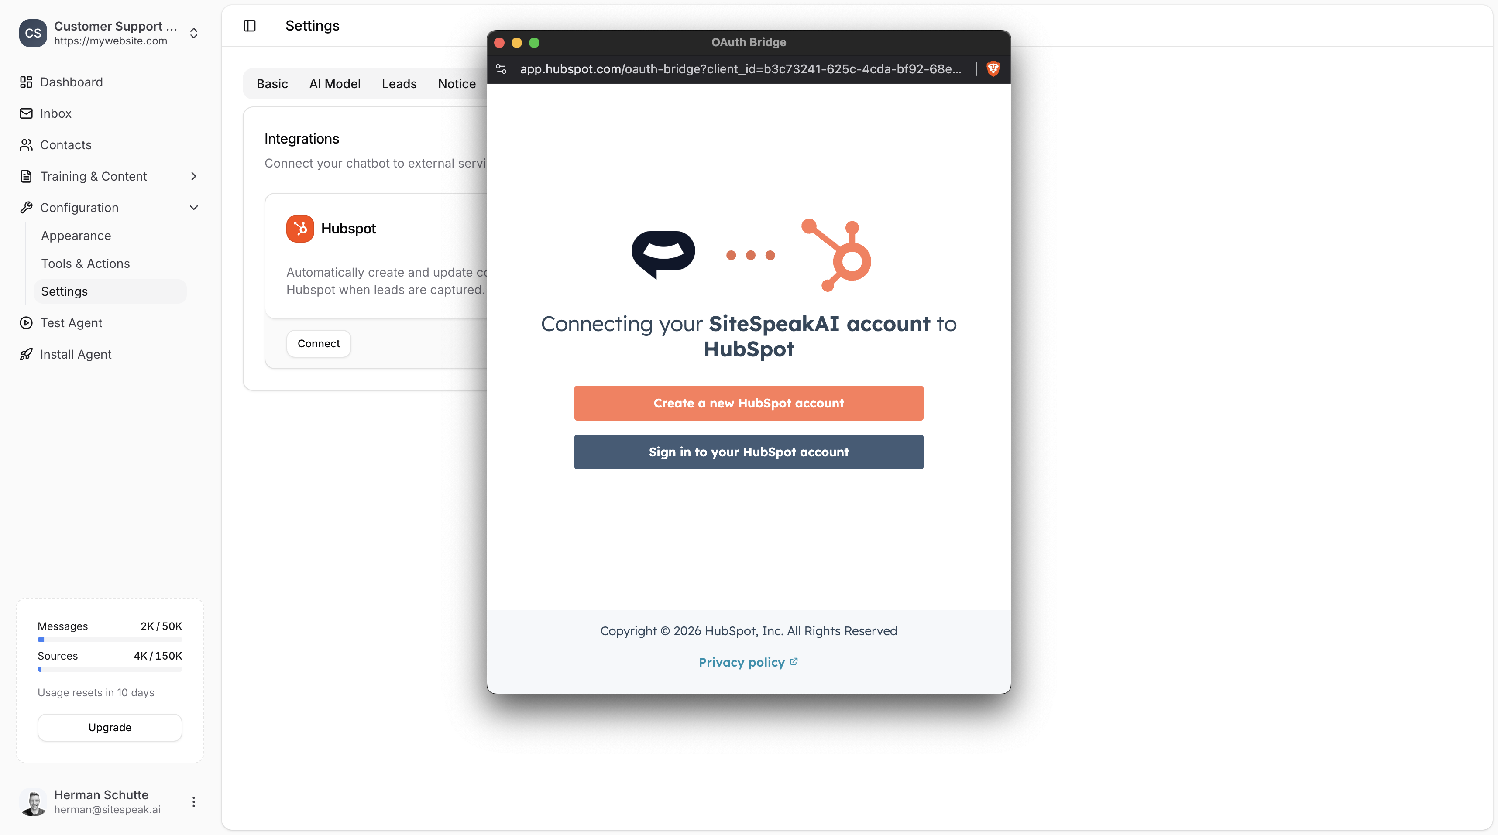This screenshot has width=1498, height=835.
Task: Click the Test Agent play icon
Action: [x=26, y=323]
